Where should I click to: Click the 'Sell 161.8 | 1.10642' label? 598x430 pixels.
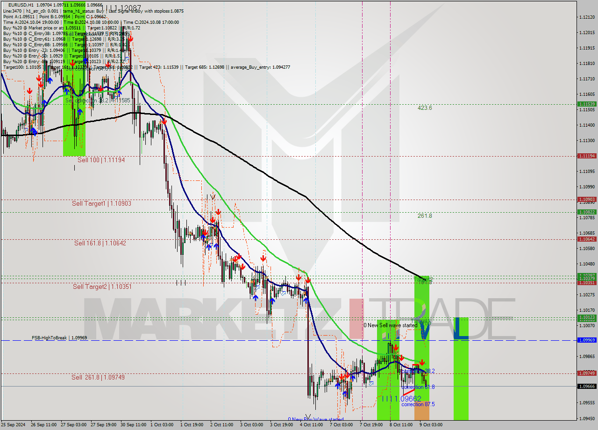[100, 243]
